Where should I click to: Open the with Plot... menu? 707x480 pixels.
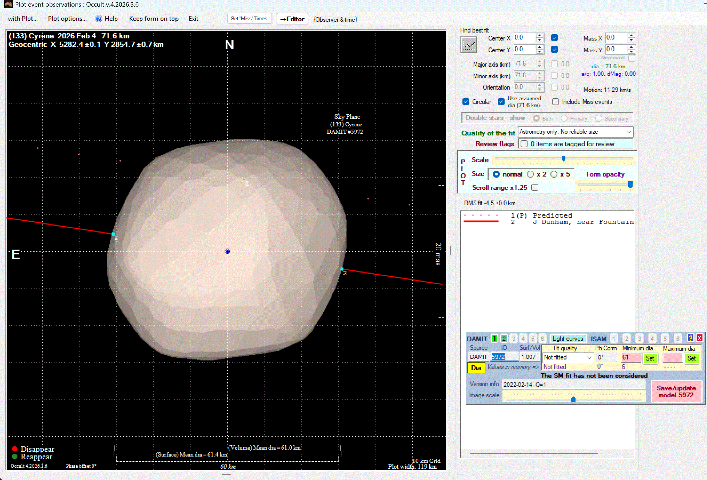pos(22,19)
